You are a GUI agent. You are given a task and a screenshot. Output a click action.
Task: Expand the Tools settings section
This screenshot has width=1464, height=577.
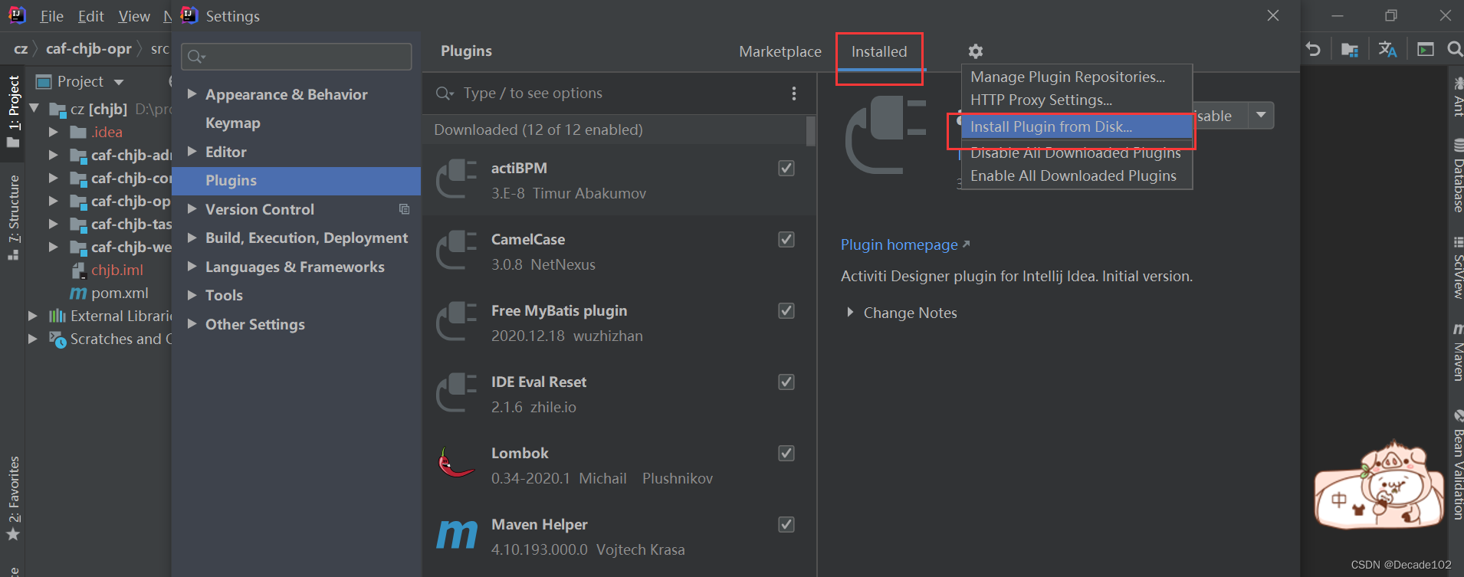[192, 295]
